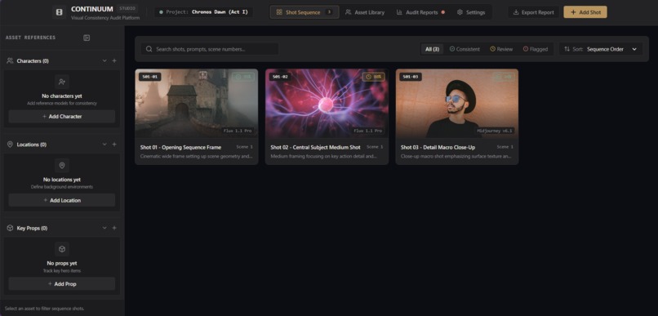Click the 'No characters yet' text

click(62, 96)
